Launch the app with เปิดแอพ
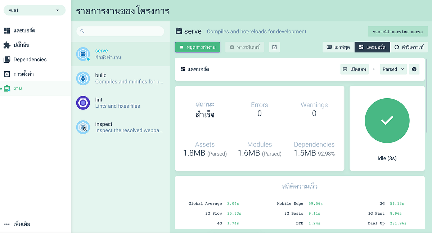432x233 pixels. (354, 69)
